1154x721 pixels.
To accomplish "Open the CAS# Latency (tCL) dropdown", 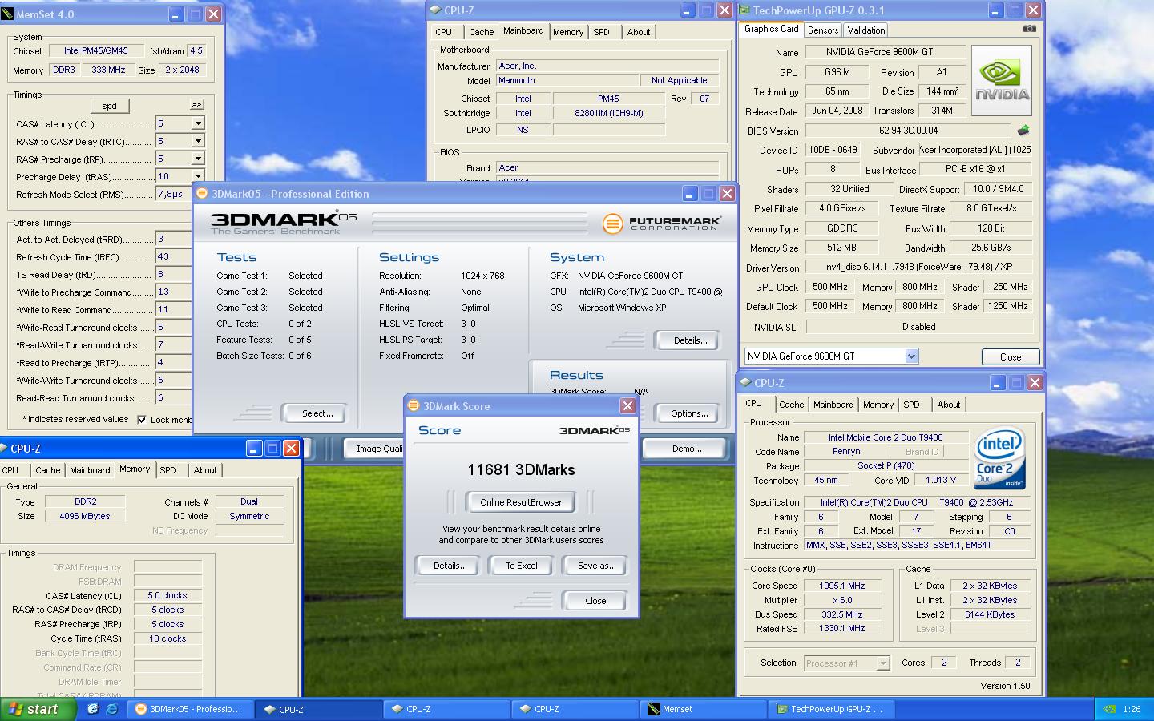I will click(x=197, y=123).
